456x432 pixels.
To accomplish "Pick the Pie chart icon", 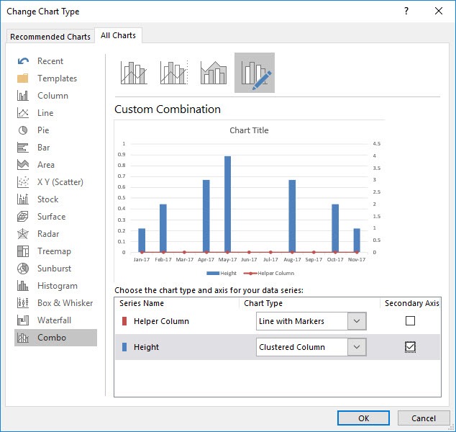I will coord(23,130).
